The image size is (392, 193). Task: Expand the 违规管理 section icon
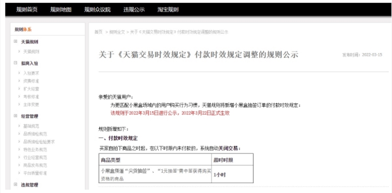[16, 185]
